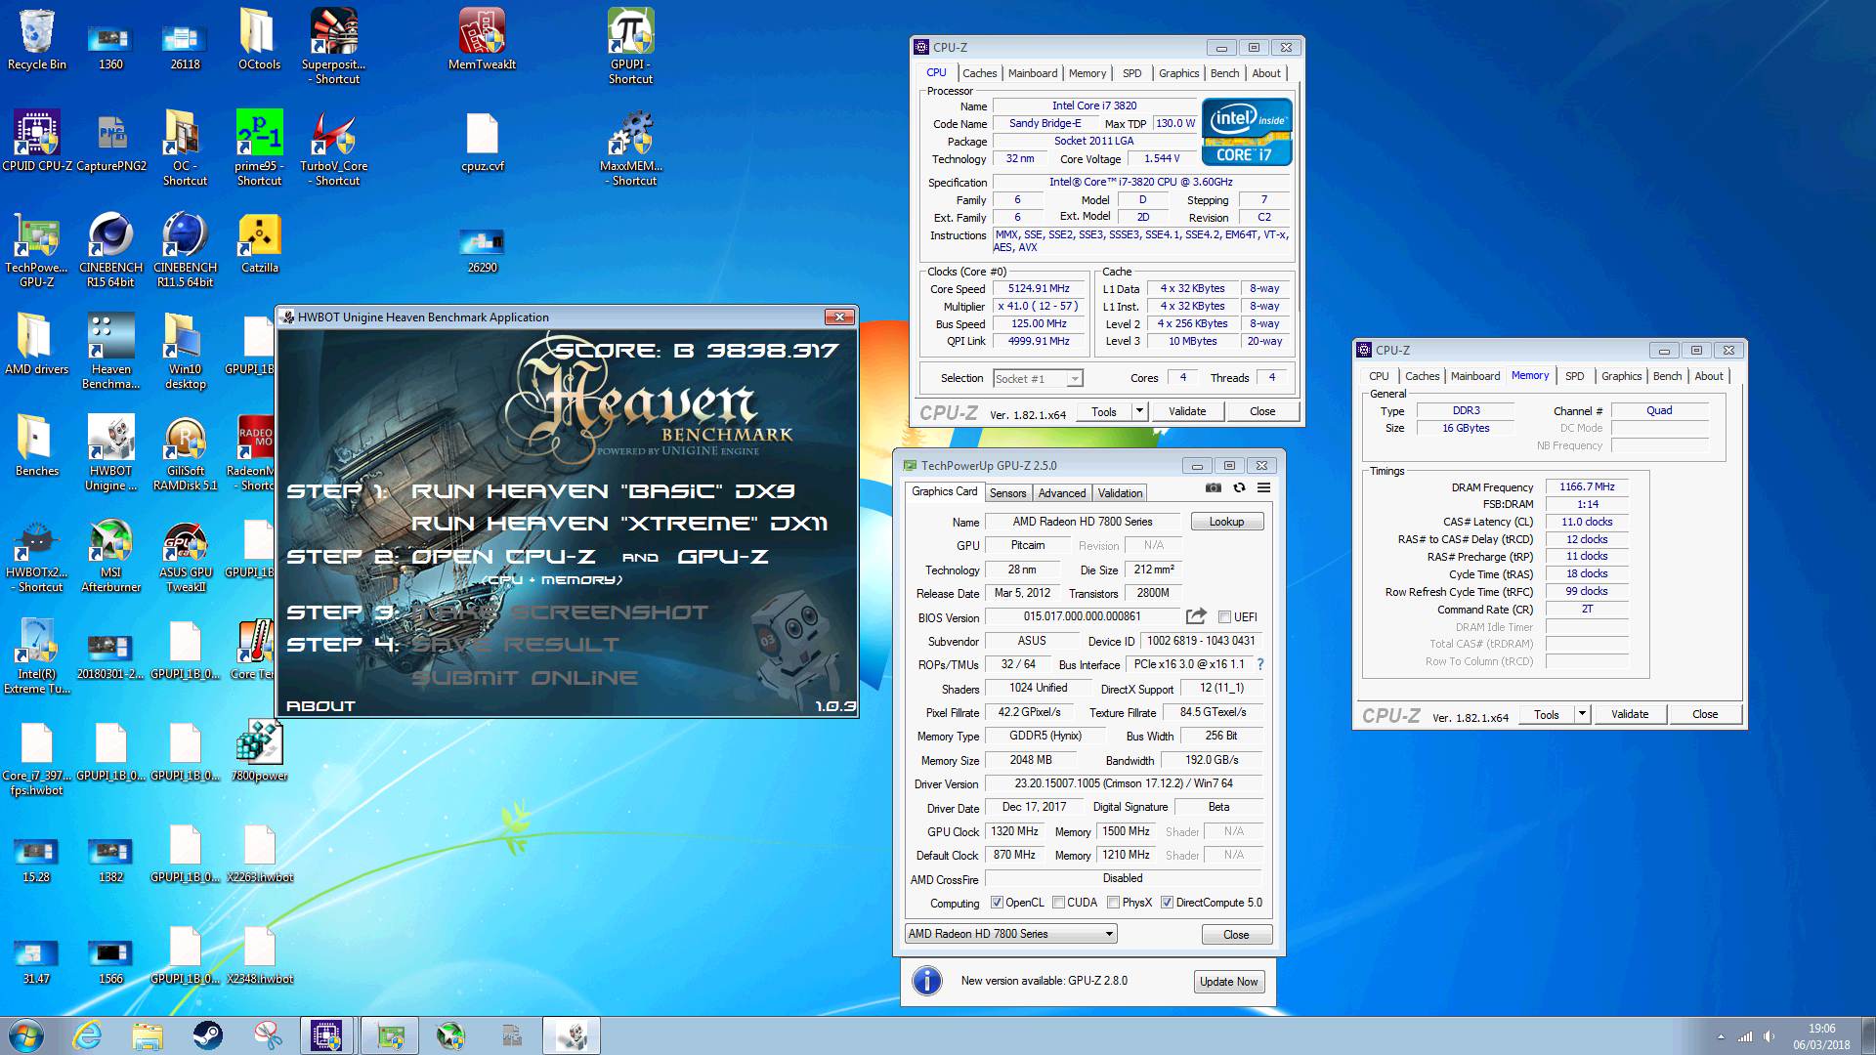Screen dimensions: 1876x1055
Task: Click the Driver Version field in GPU-Z
Action: point(1124,783)
